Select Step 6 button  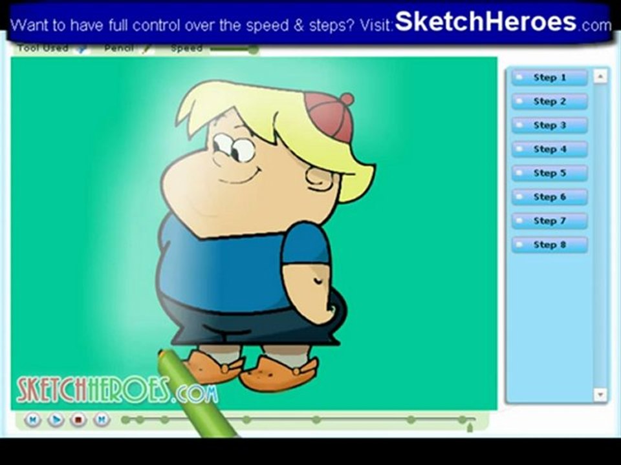click(549, 197)
